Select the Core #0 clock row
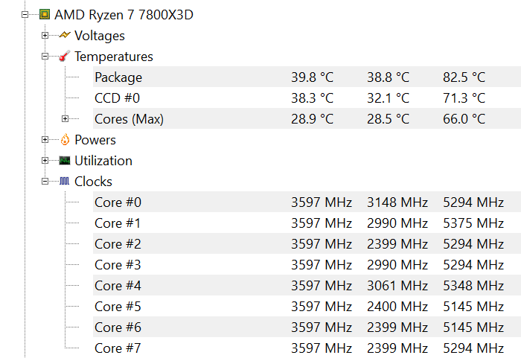521x358 pixels. (118, 202)
